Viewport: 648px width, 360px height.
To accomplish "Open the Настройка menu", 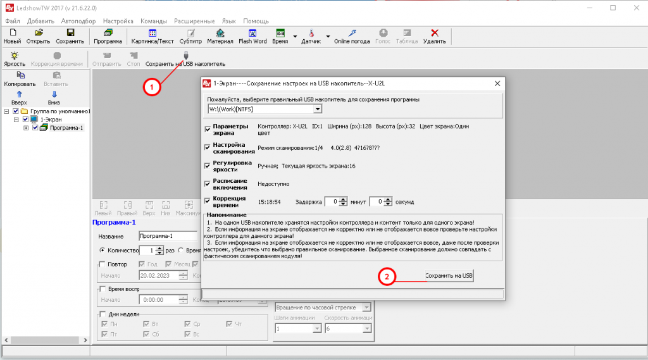I will point(118,21).
